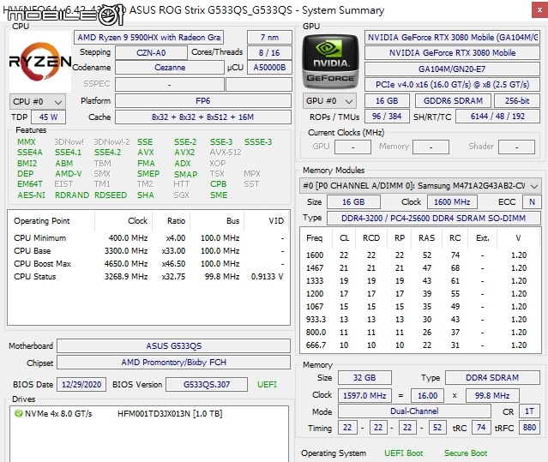Click the DDR4-3200 / PC4-25600 type field
Image resolution: width=548 pixels, height=462 pixels.
pos(434,219)
